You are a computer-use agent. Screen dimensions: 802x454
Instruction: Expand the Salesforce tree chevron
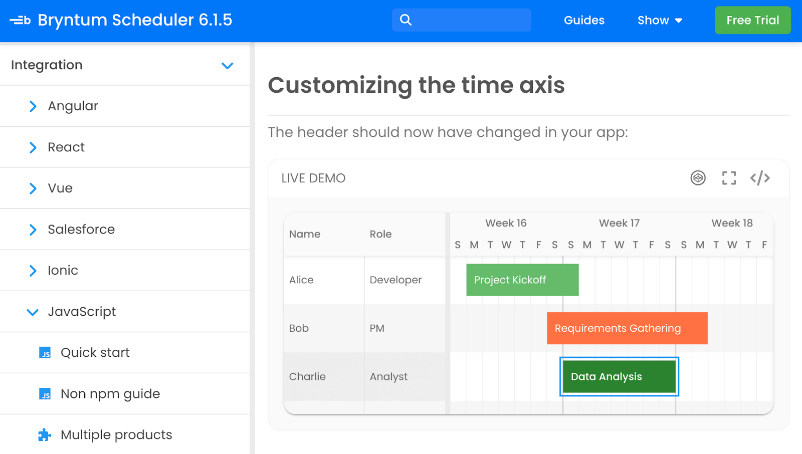[x=33, y=230]
